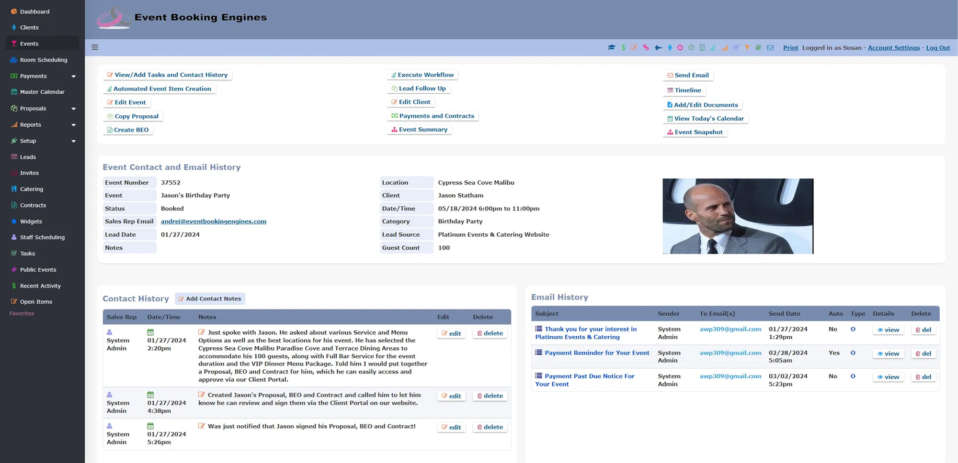The image size is (958, 463).
Task: Open the orange filter funnel icon
Action: [x=748, y=47]
